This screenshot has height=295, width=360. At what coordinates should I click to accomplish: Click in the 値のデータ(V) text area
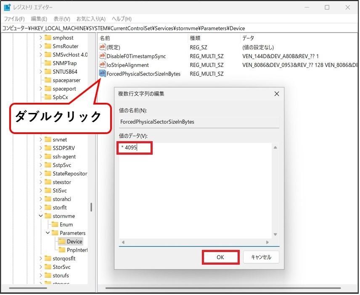coord(196,191)
